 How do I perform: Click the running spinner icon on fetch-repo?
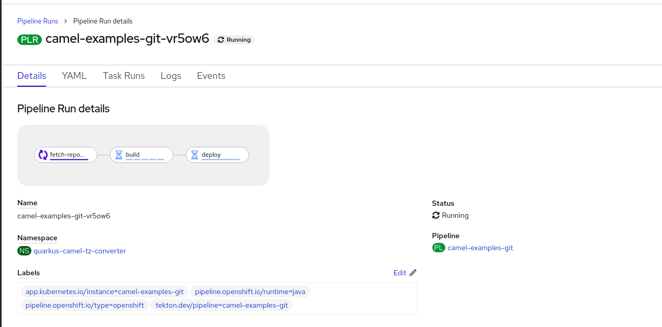click(x=43, y=155)
